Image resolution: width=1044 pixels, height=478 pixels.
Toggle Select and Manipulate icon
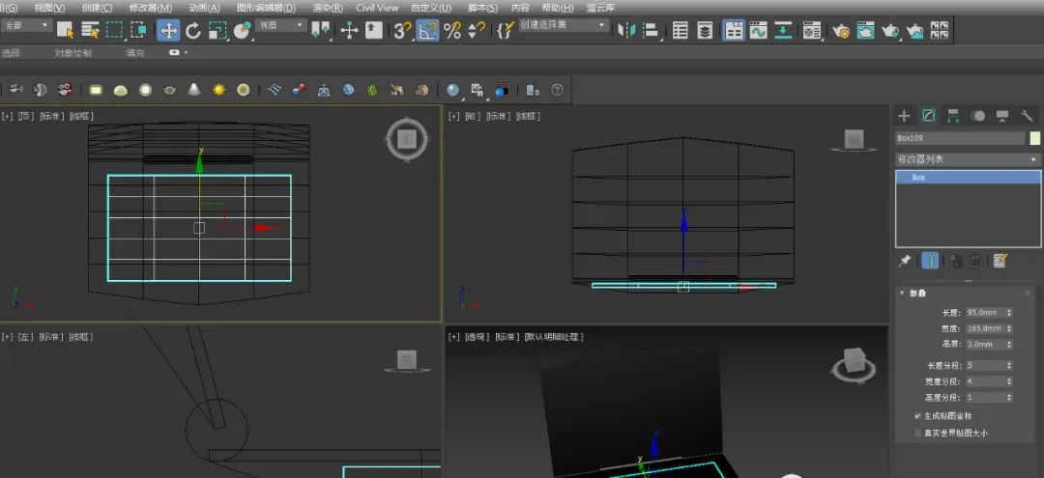(x=350, y=30)
